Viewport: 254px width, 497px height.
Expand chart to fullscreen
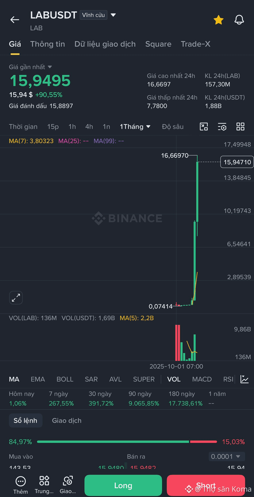coord(16,298)
